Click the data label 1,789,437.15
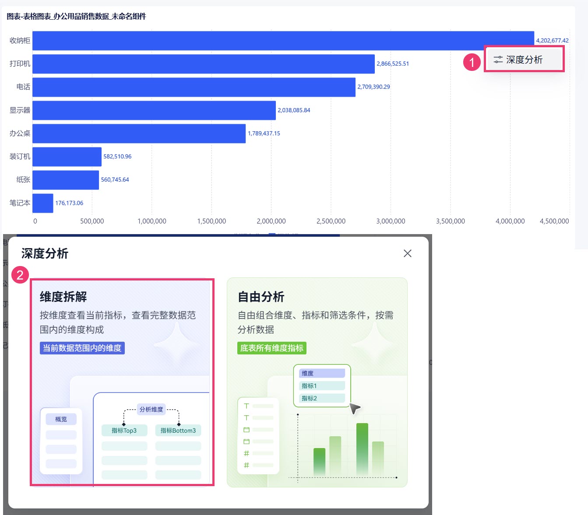This screenshot has width=588, height=515. pyautogui.click(x=264, y=133)
